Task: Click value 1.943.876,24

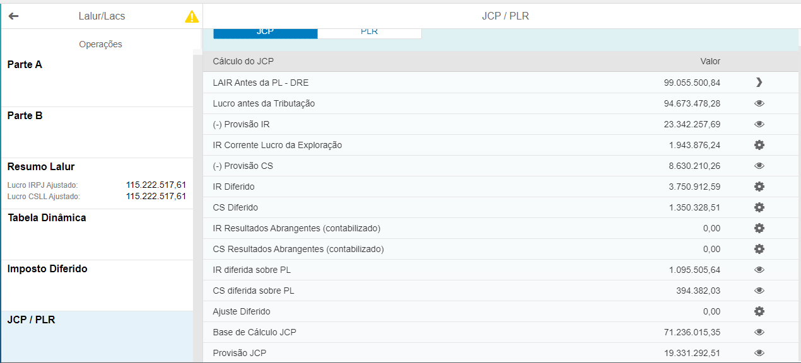Action: (694, 145)
